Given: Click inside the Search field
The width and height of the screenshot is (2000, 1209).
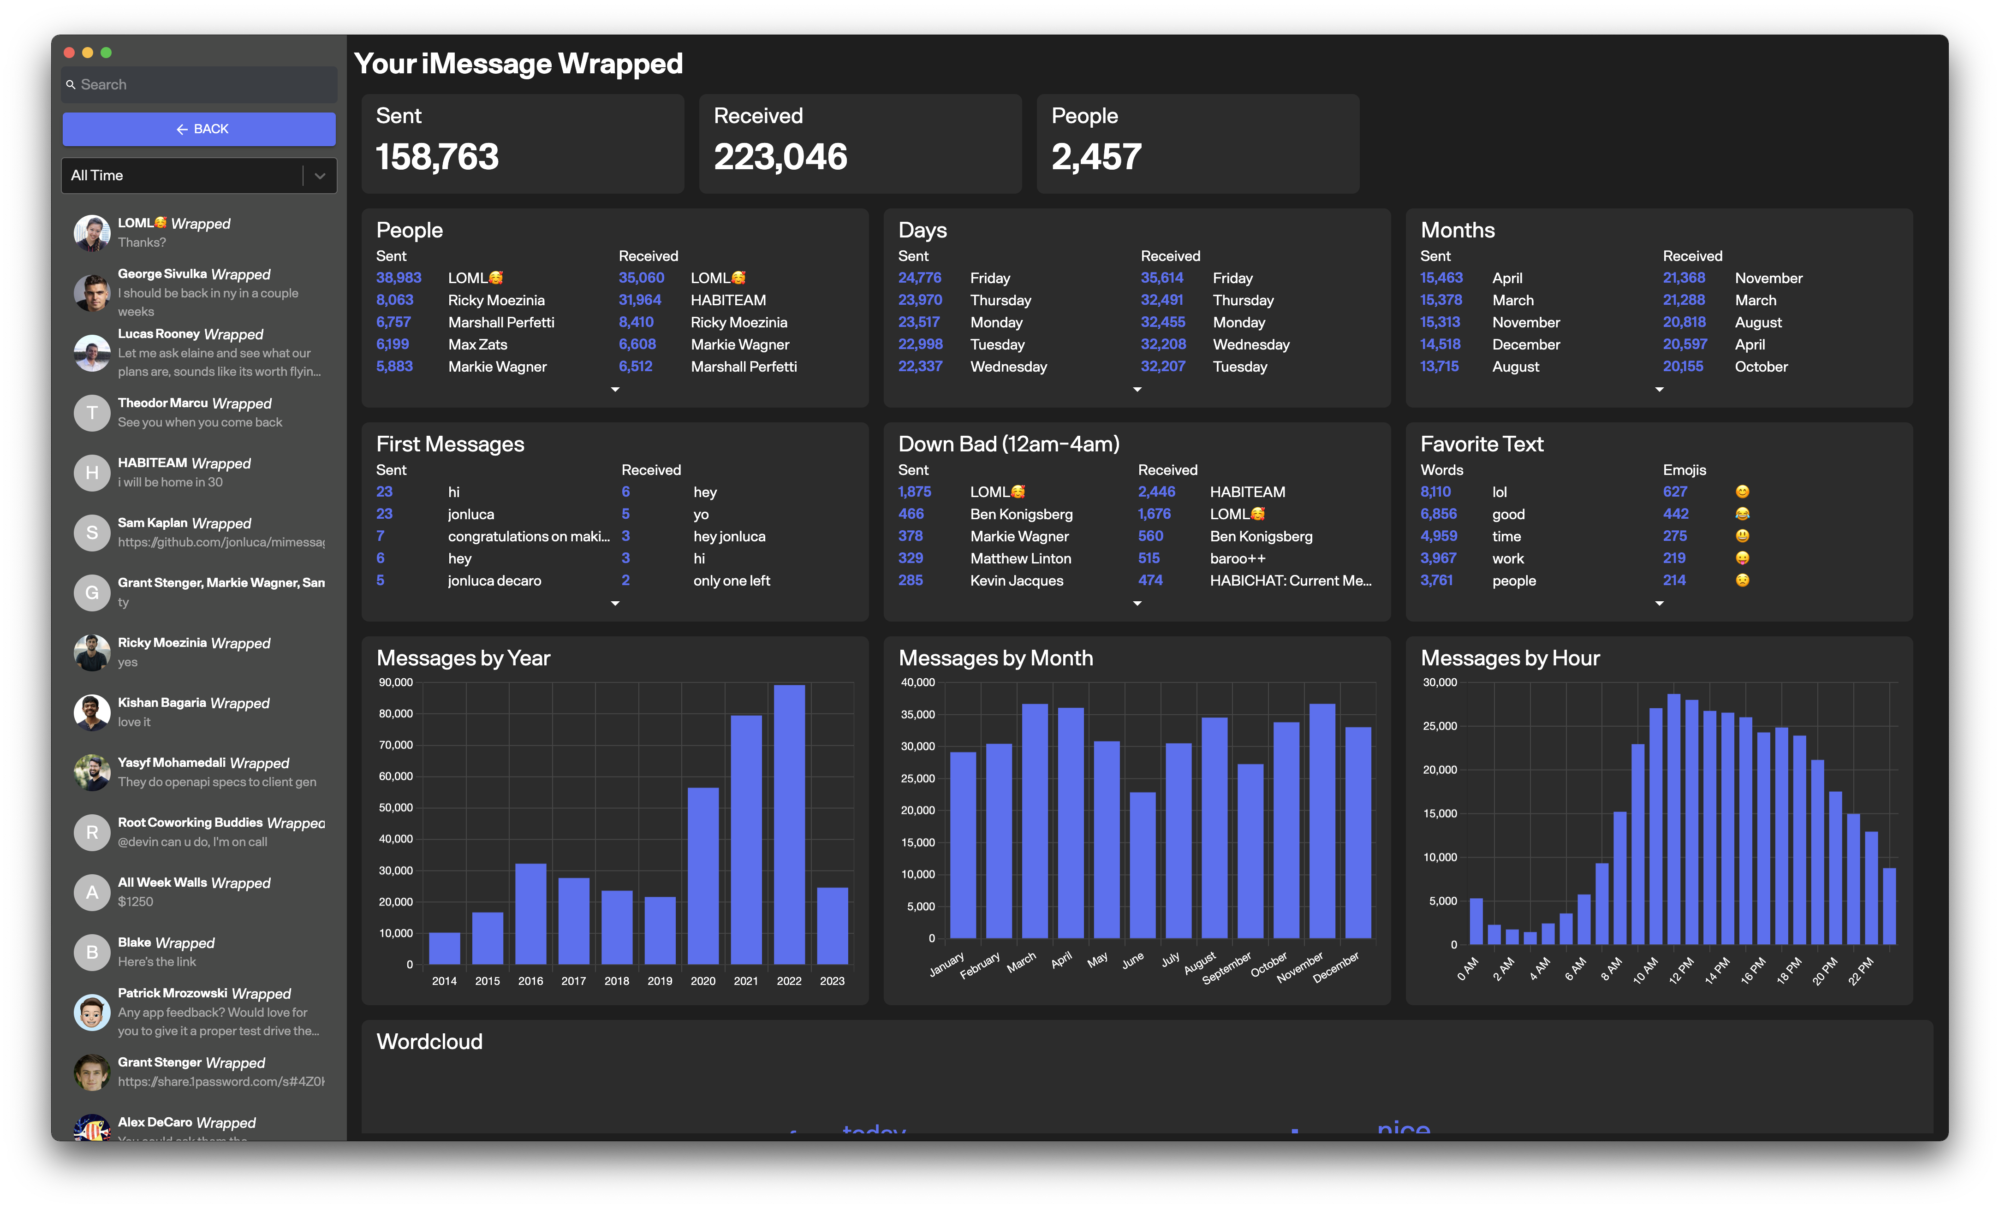Looking at the screenshot, I should pyautogui.click(x=203, y=84).
